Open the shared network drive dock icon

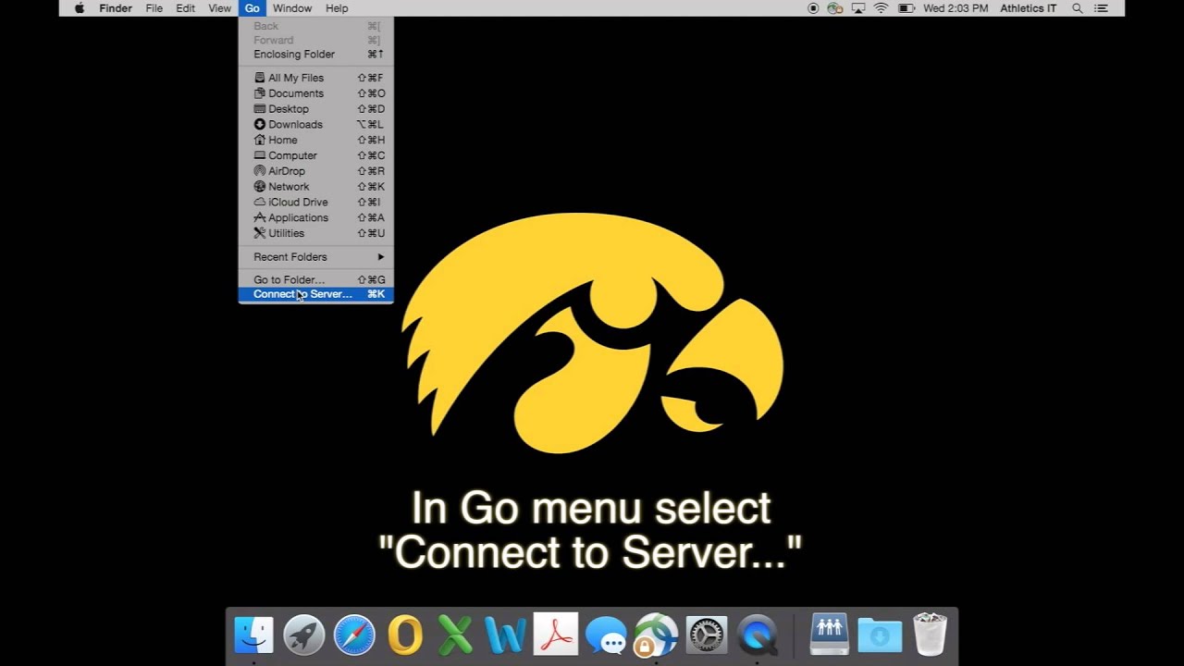(830, 634)
